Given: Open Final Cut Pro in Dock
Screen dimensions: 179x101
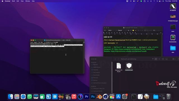Looking at the screenshot, I should pos(112,97).
